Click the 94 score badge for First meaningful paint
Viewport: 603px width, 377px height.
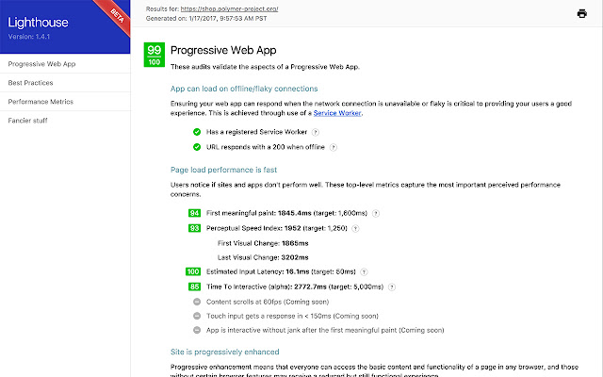point(195,213)
